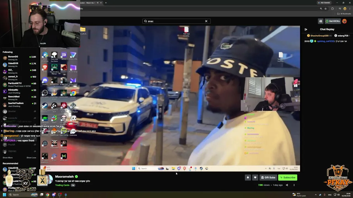Open All Bookmarks folder

(x=344, y=14)
